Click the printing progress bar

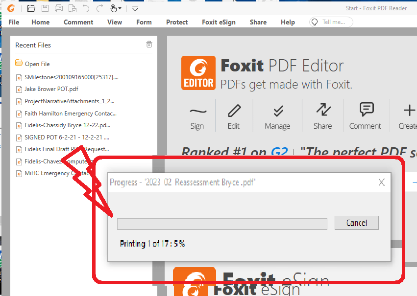click(x=222, y=224)
